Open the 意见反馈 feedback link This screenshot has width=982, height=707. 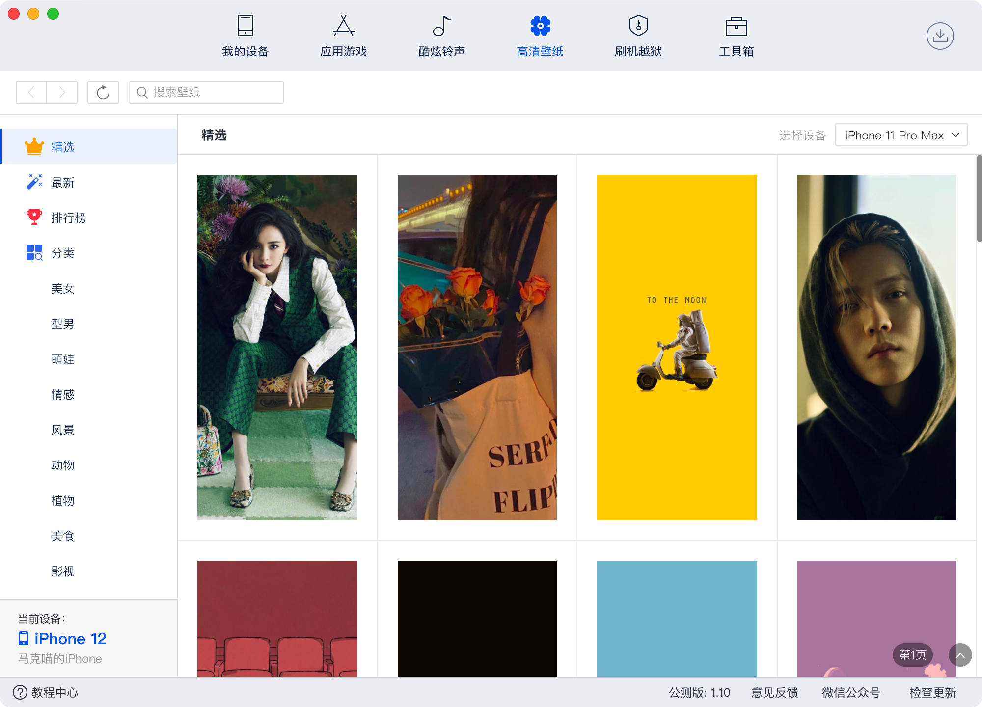(x=774, y=692)
